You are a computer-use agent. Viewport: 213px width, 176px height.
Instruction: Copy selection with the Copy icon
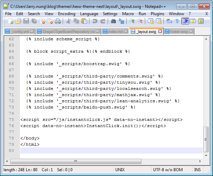tap(76, 21)
